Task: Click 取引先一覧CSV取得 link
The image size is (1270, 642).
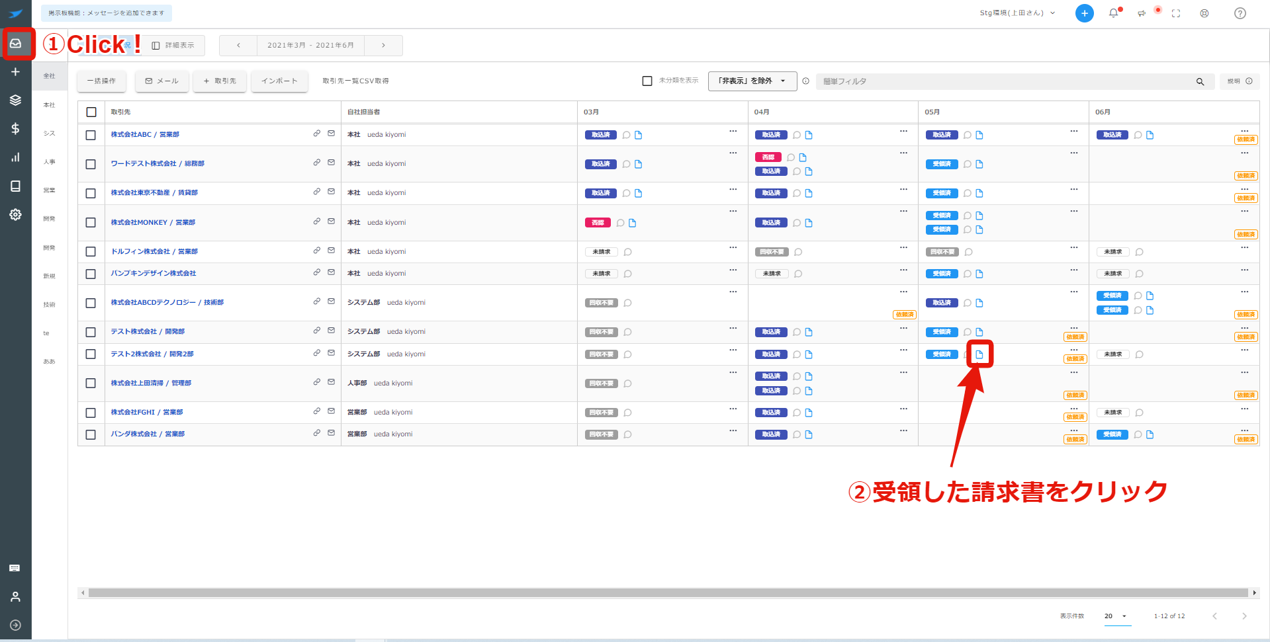Action: point(355,81)
